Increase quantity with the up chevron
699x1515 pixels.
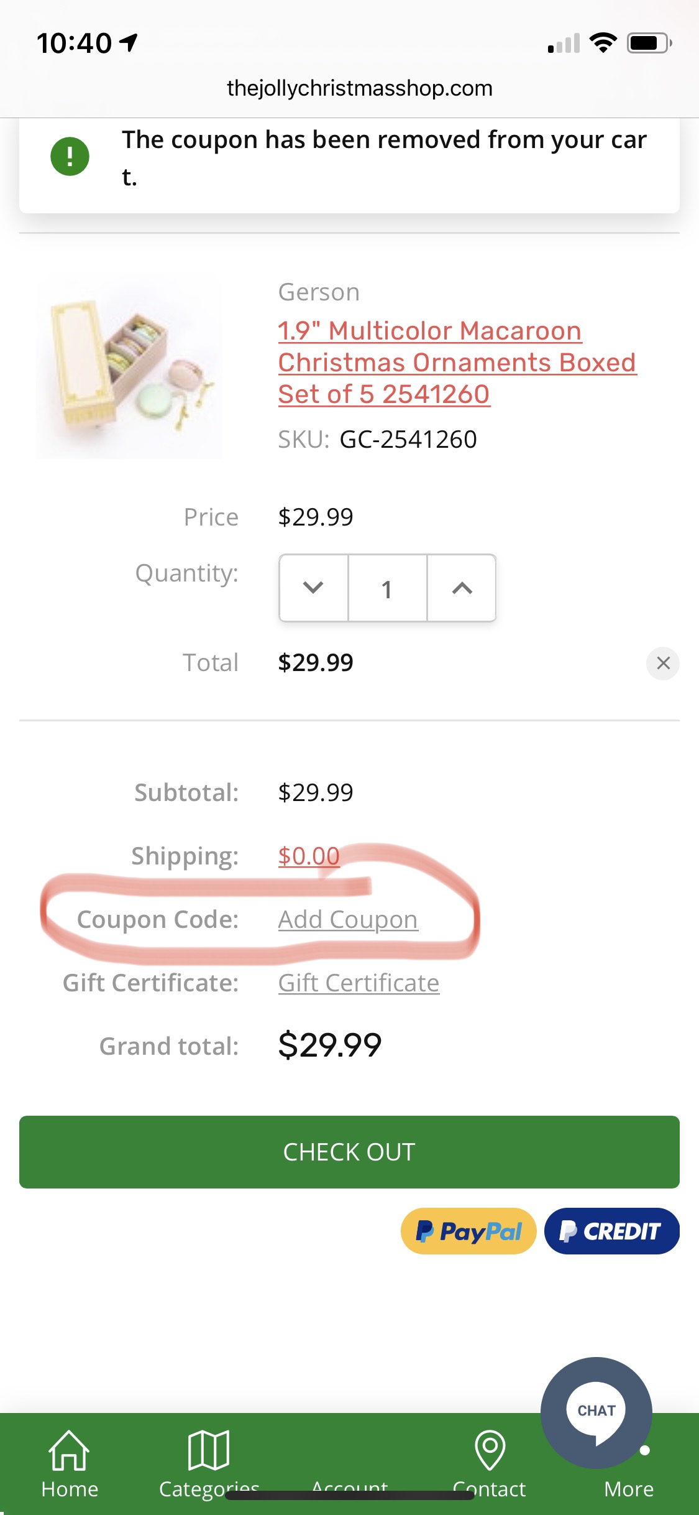[x=462, y=588]
